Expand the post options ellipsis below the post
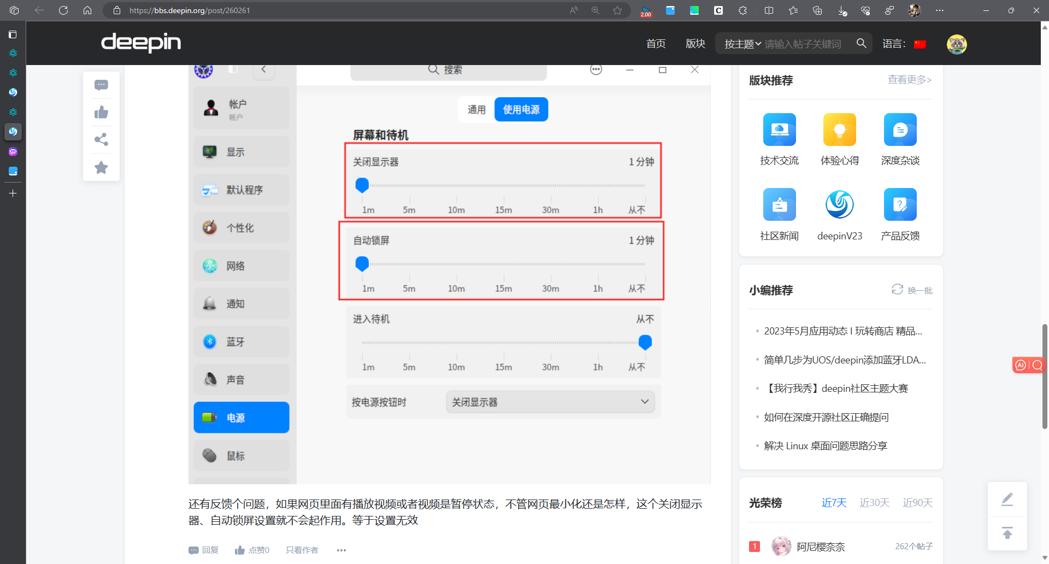This screenshot has height=564, width=1049. [x=341, y=550]
